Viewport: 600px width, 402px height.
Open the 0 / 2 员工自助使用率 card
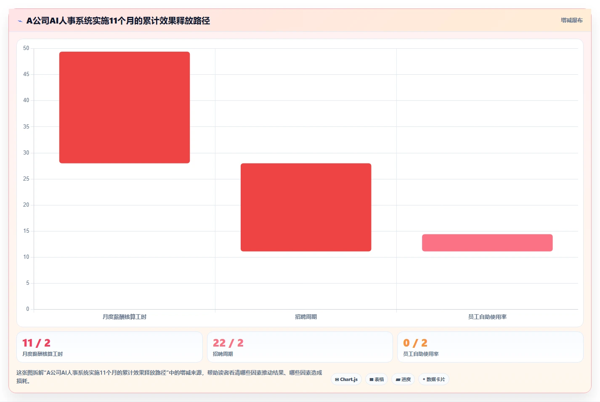(x=490, y=347)
